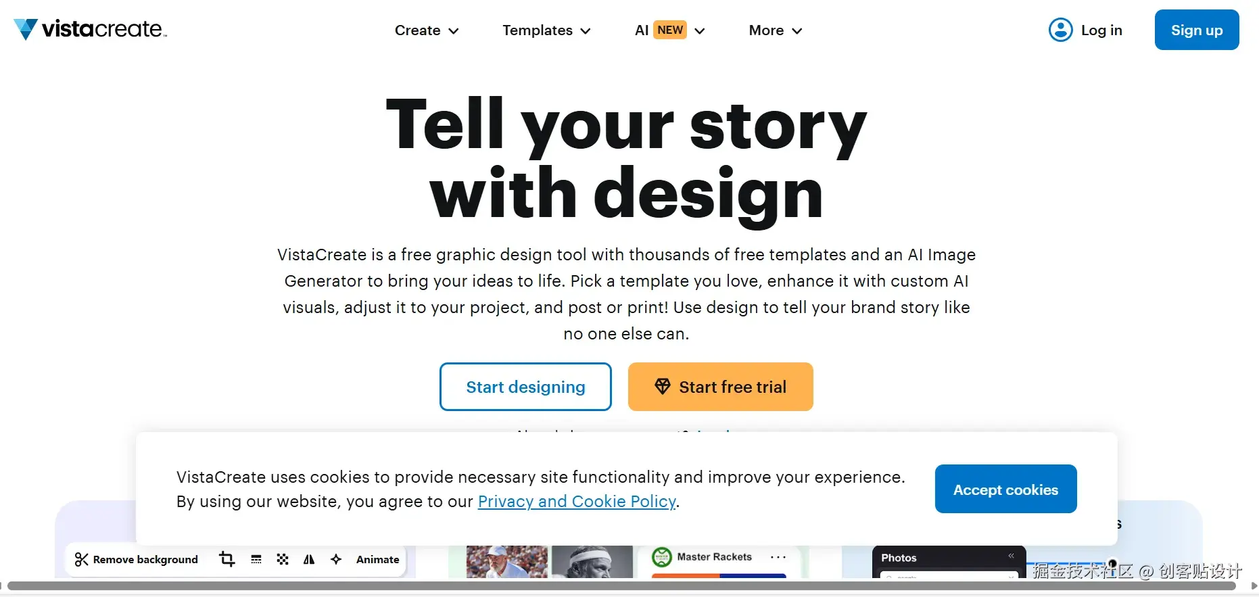1259x597 pixels.
Task: Click Start designing button
Action: pyautogui.click(x=525, y=387)
